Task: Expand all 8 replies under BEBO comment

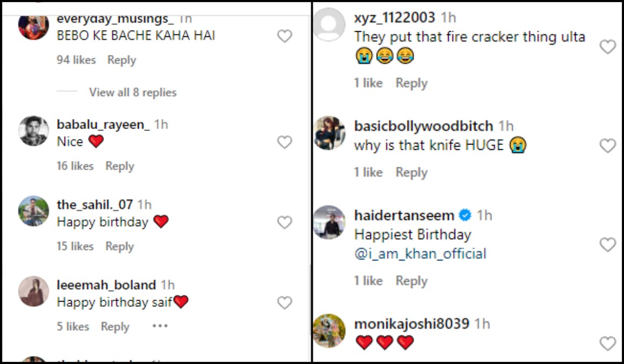Action: 132,92
